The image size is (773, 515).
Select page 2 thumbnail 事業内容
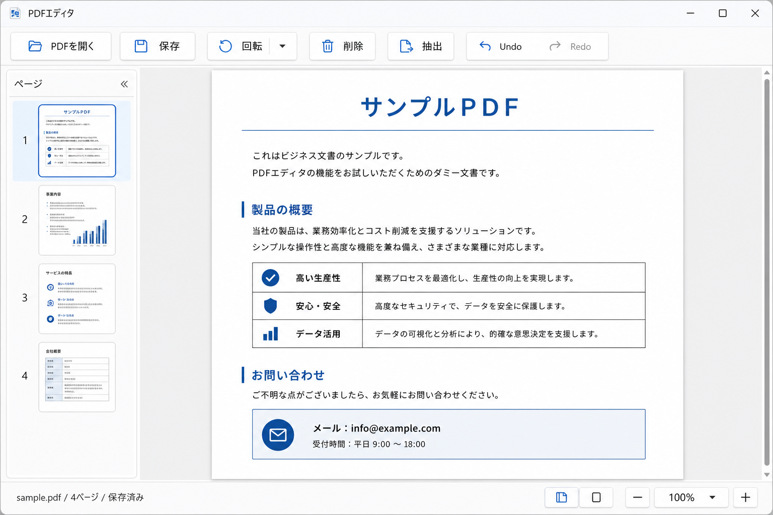click(x=77, y=220)
